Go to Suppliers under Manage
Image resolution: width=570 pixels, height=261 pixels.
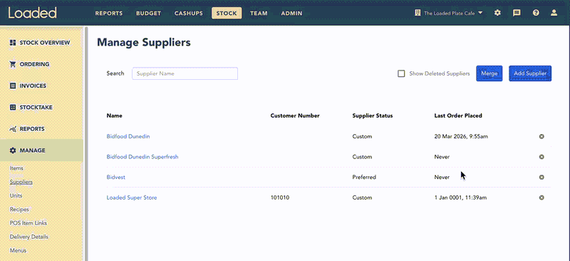click(x=21, y=182)
